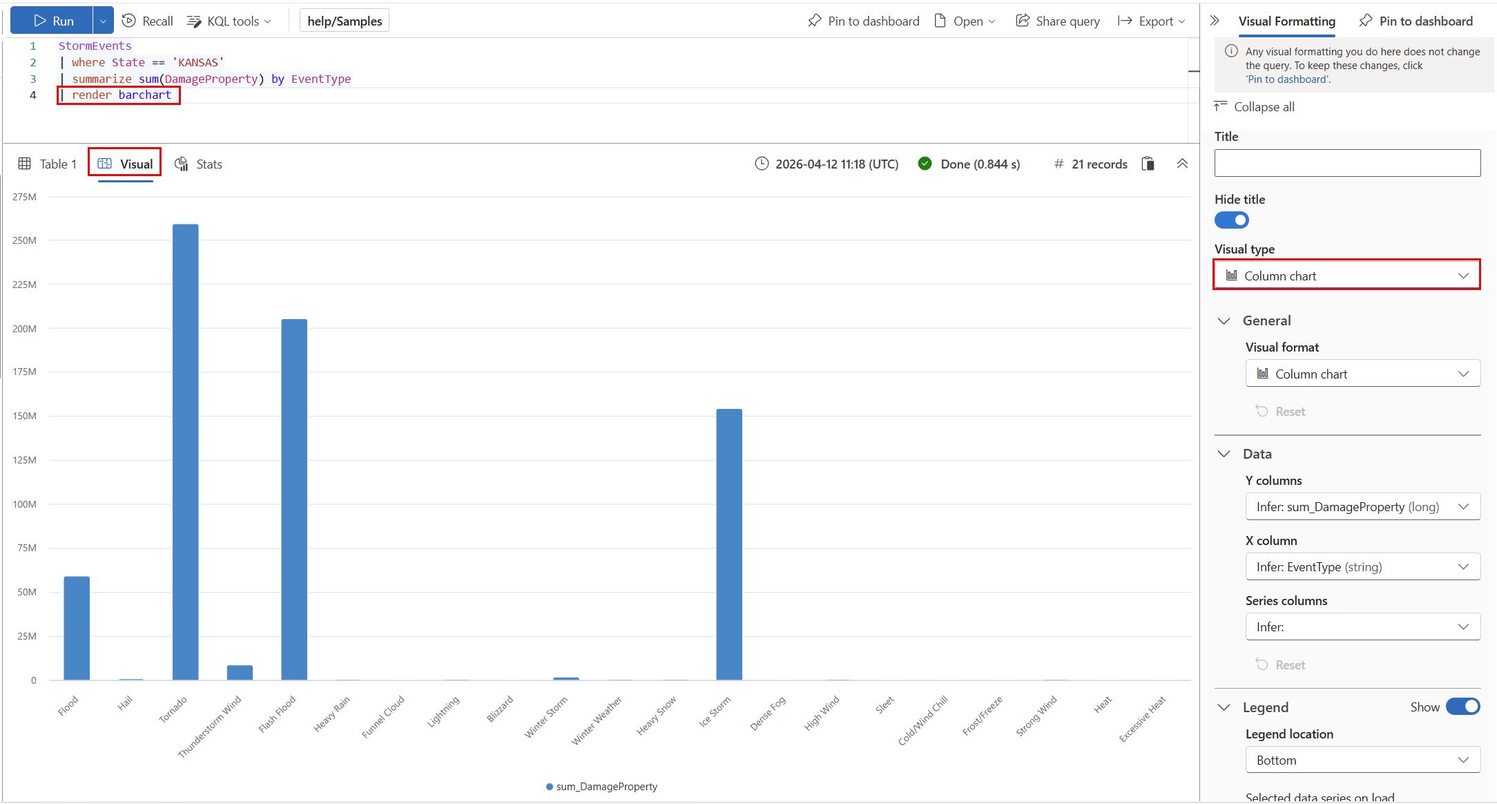Toggle the Hide title switch
This screenshot has width=1497, height=804.
1232,220
